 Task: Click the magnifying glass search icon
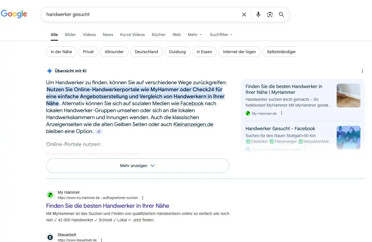281,14
